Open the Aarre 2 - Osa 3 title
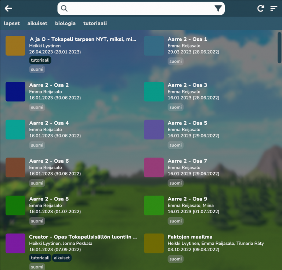Image resolution: width=282 pixels, height=270 pixels. 187,85
